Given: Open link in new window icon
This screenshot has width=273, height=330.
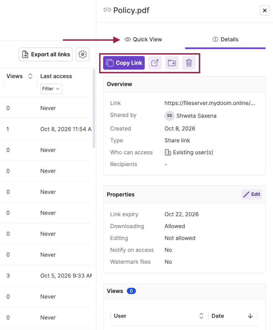Looking at the screenshot, I should 155,63.
